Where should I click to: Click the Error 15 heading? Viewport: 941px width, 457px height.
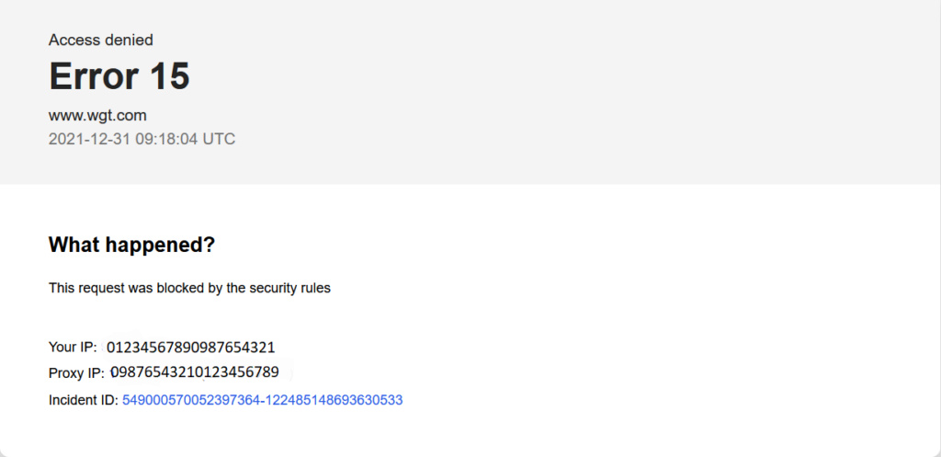click(119, 76)
